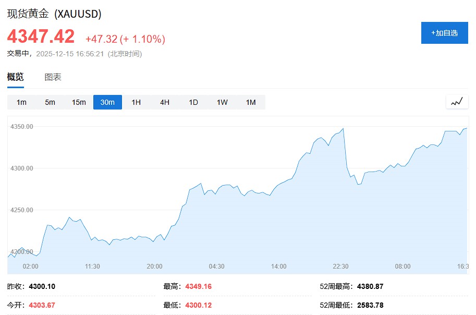Click the current price 4347.42
Viewport: 476px width, 315px height.
[41, 37]
